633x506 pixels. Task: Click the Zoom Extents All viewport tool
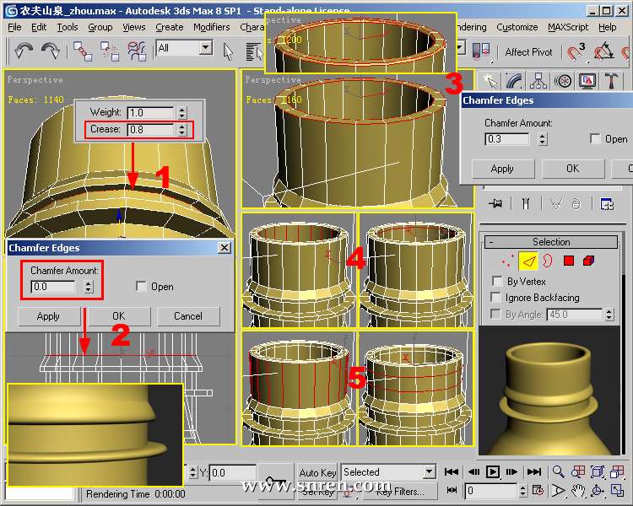pyautogui.click(x=617, y=471)
